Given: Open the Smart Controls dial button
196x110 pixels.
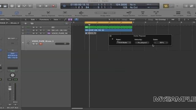Looking at the screenshot, I should [x=19, y=6].
